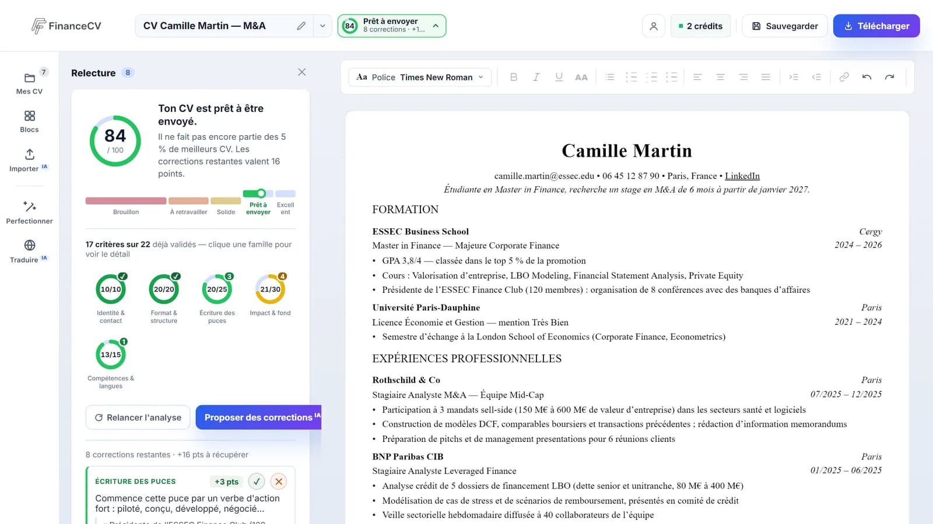The width and height of the screenshot is (933, 524).
Task: Click the Université Paris-Dauphine entry
Action: (x=426, y=307)
